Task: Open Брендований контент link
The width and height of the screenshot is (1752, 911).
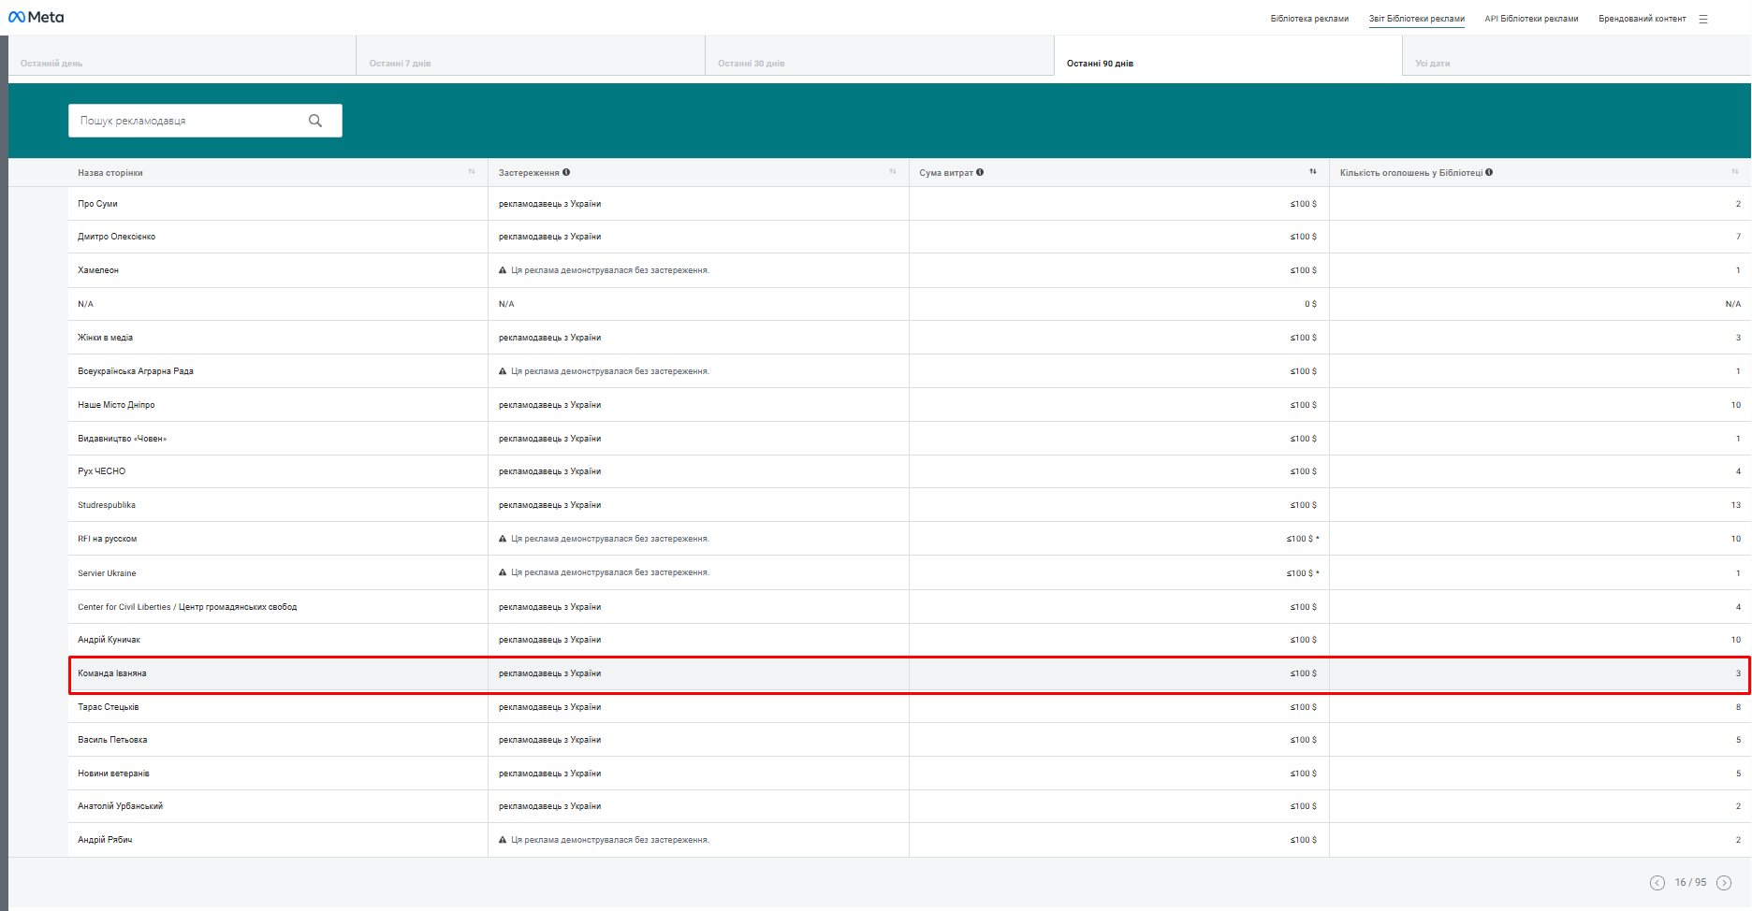Action: pos(1642,19)
